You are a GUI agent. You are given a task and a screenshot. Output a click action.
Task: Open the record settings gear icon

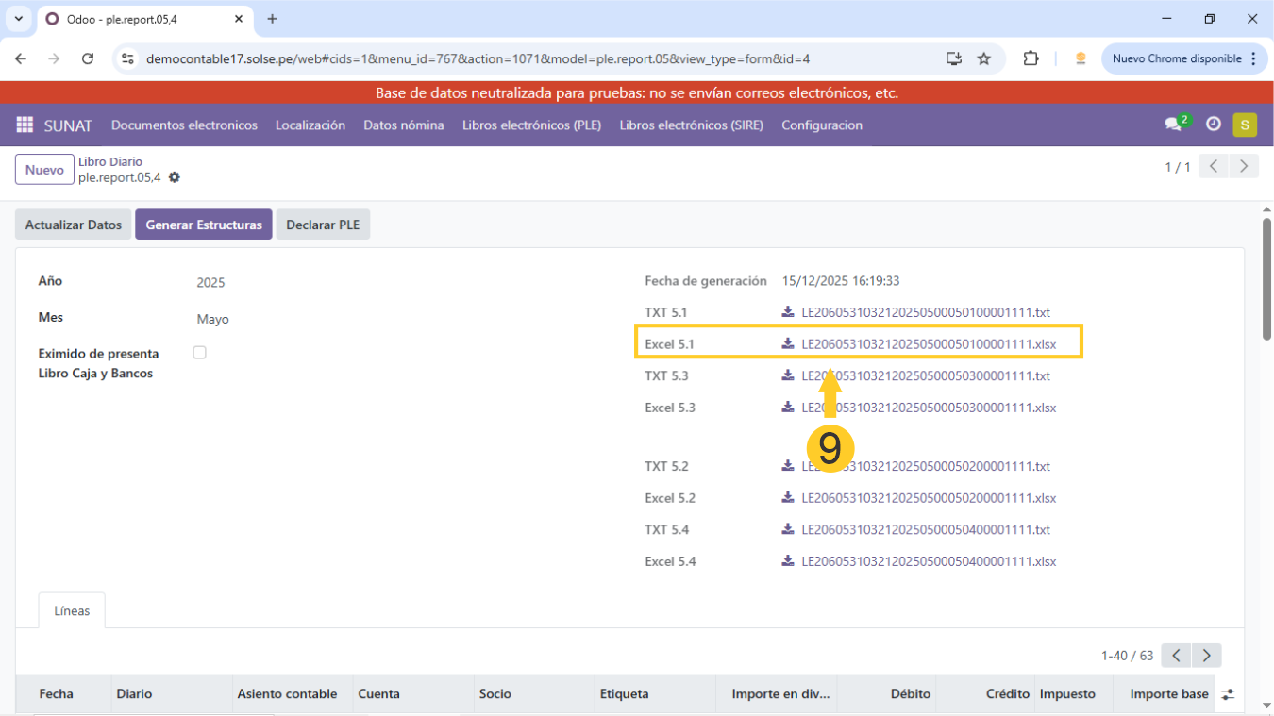click(174, 177)
